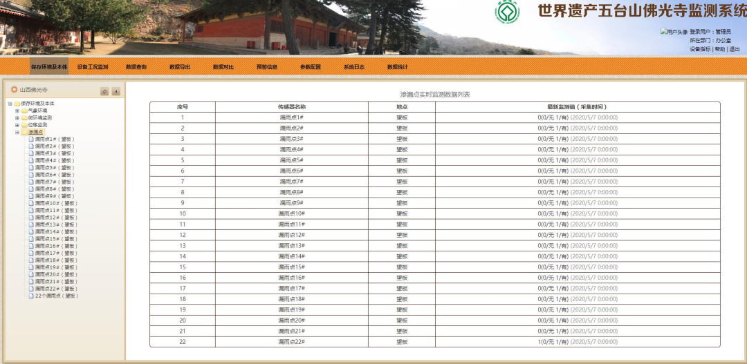Click the folder icon of 微环境监测

pyautogui.click(x=24, y=118)
